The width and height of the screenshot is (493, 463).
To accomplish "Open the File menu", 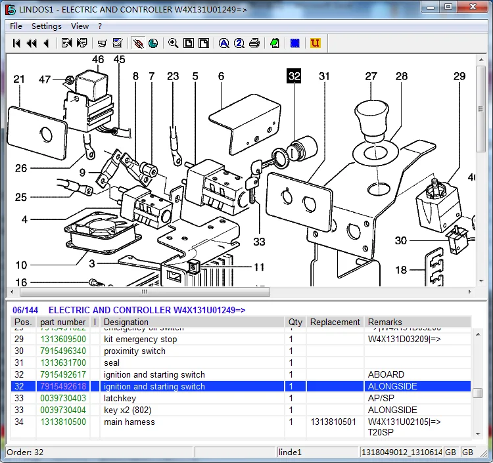I will click(16, 26).
